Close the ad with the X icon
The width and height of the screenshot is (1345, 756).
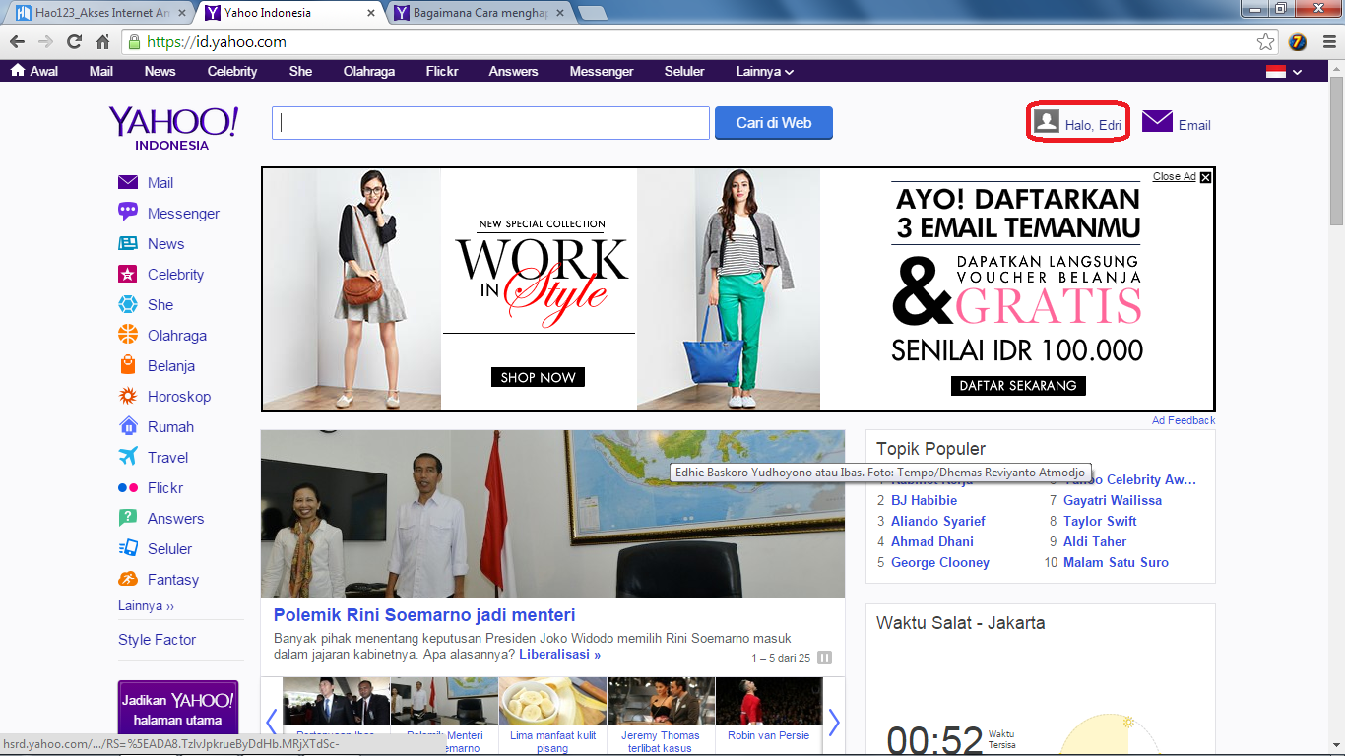pos(1206,177)
